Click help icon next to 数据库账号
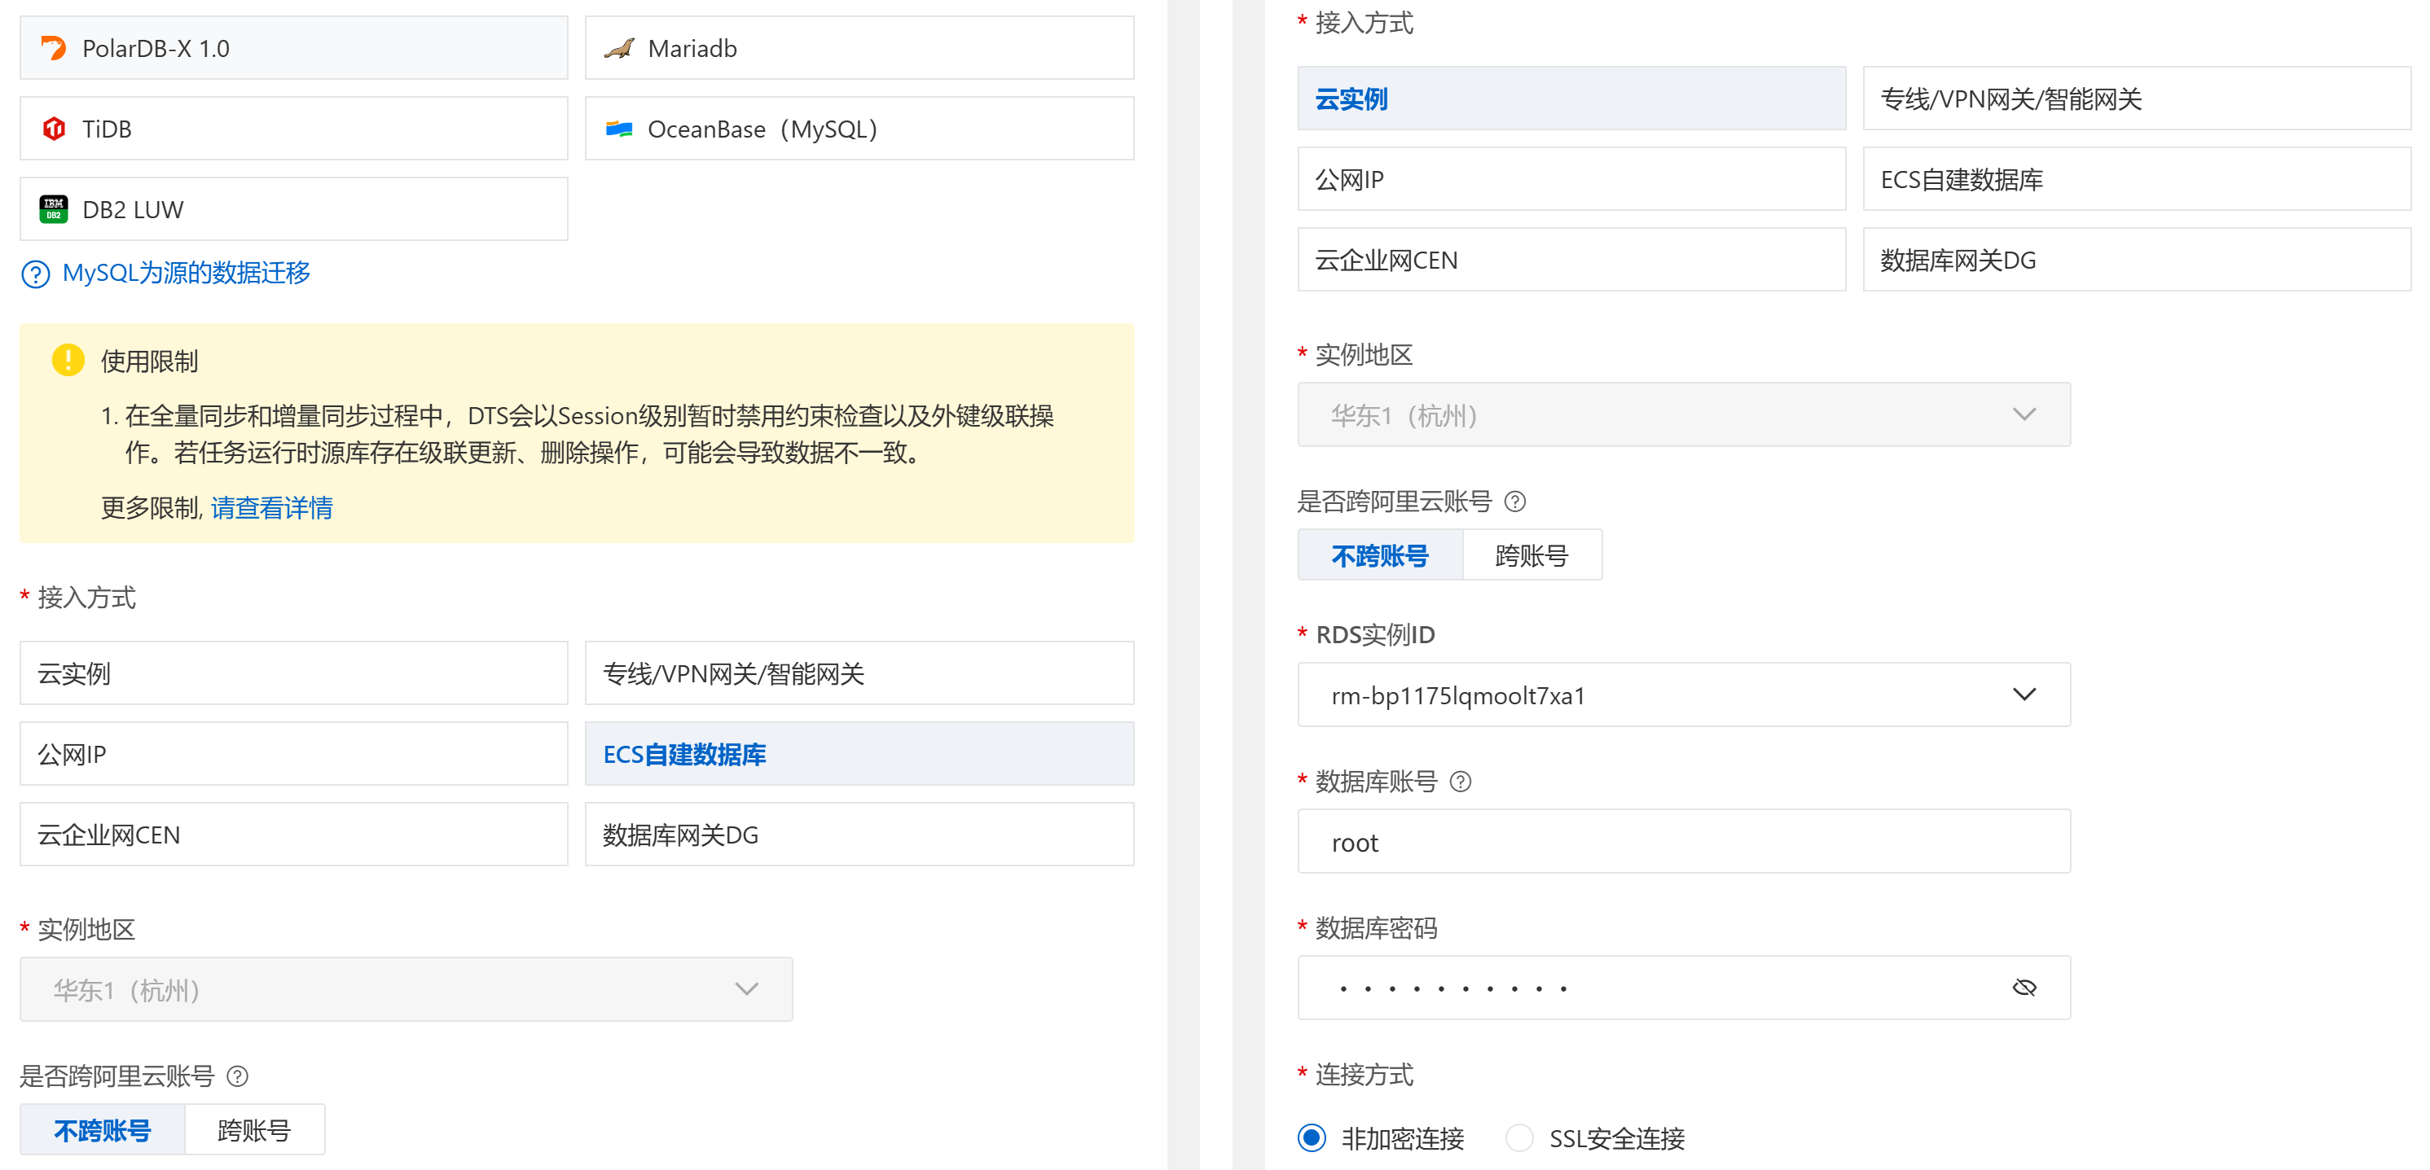Viewport: 2430px width, 1170px height. pyautogui.click(x=1461, y=782)
